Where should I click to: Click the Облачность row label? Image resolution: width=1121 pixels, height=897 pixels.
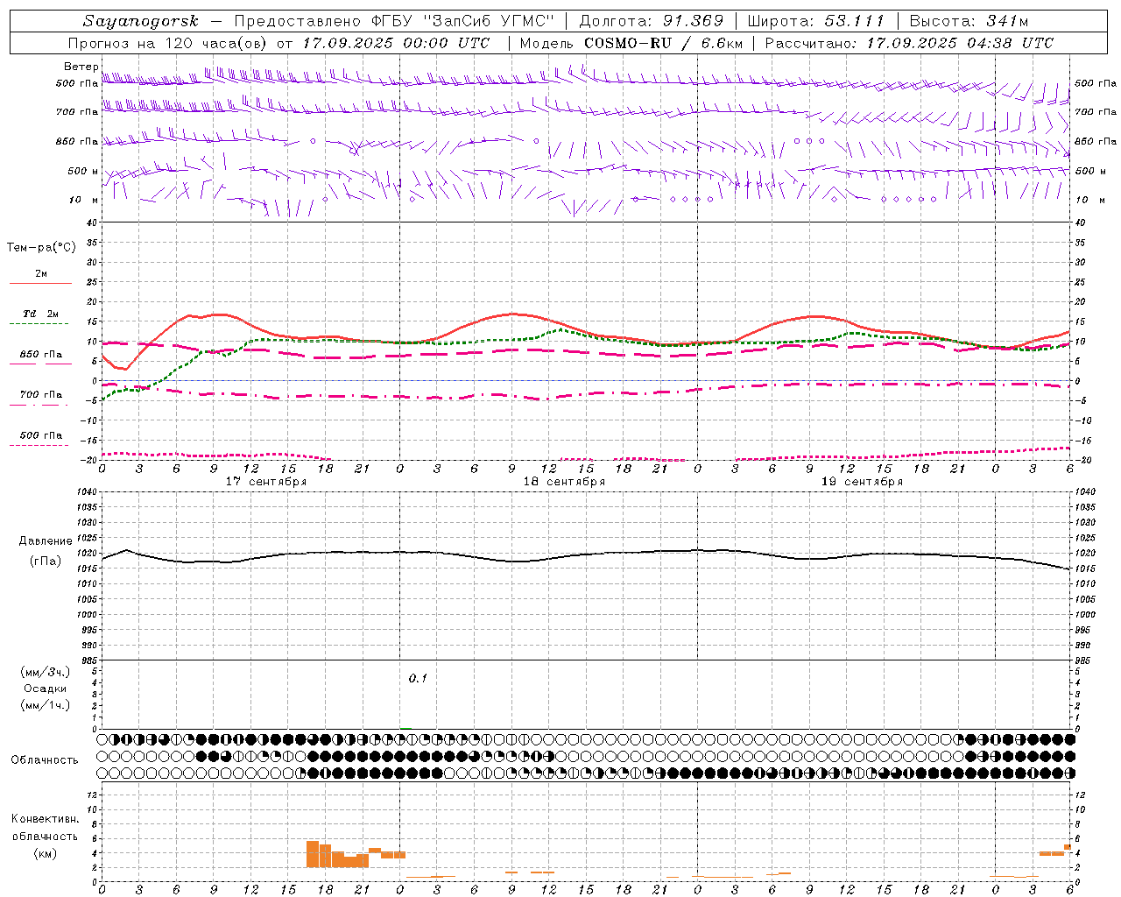pos(45,759)
